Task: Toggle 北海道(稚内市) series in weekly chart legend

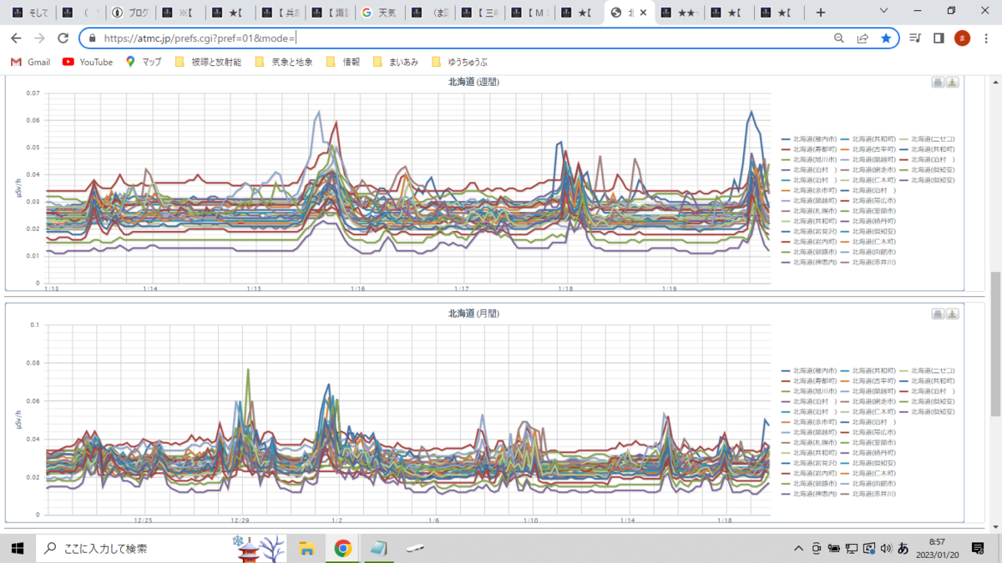Action: 811,138
